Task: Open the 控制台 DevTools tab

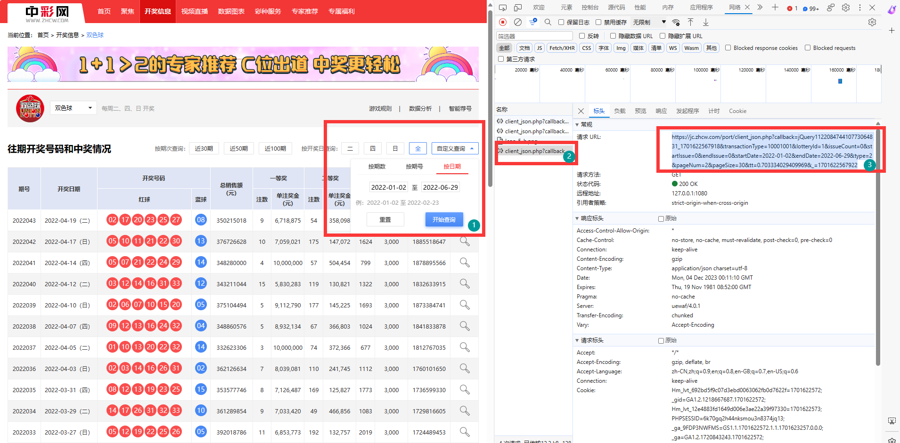Action: (x=590, y=8)
